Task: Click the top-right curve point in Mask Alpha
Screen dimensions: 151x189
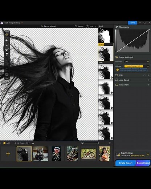Action: coord(149,29)
